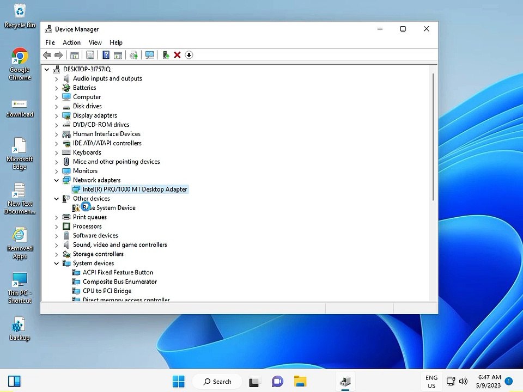Expand Audio inputs and outputs category

click(56, 79)
